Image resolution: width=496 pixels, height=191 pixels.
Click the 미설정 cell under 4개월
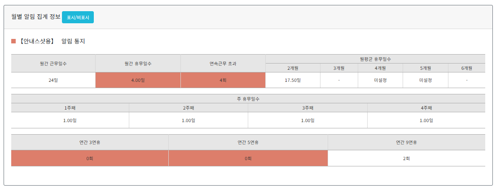pos(380,80)
